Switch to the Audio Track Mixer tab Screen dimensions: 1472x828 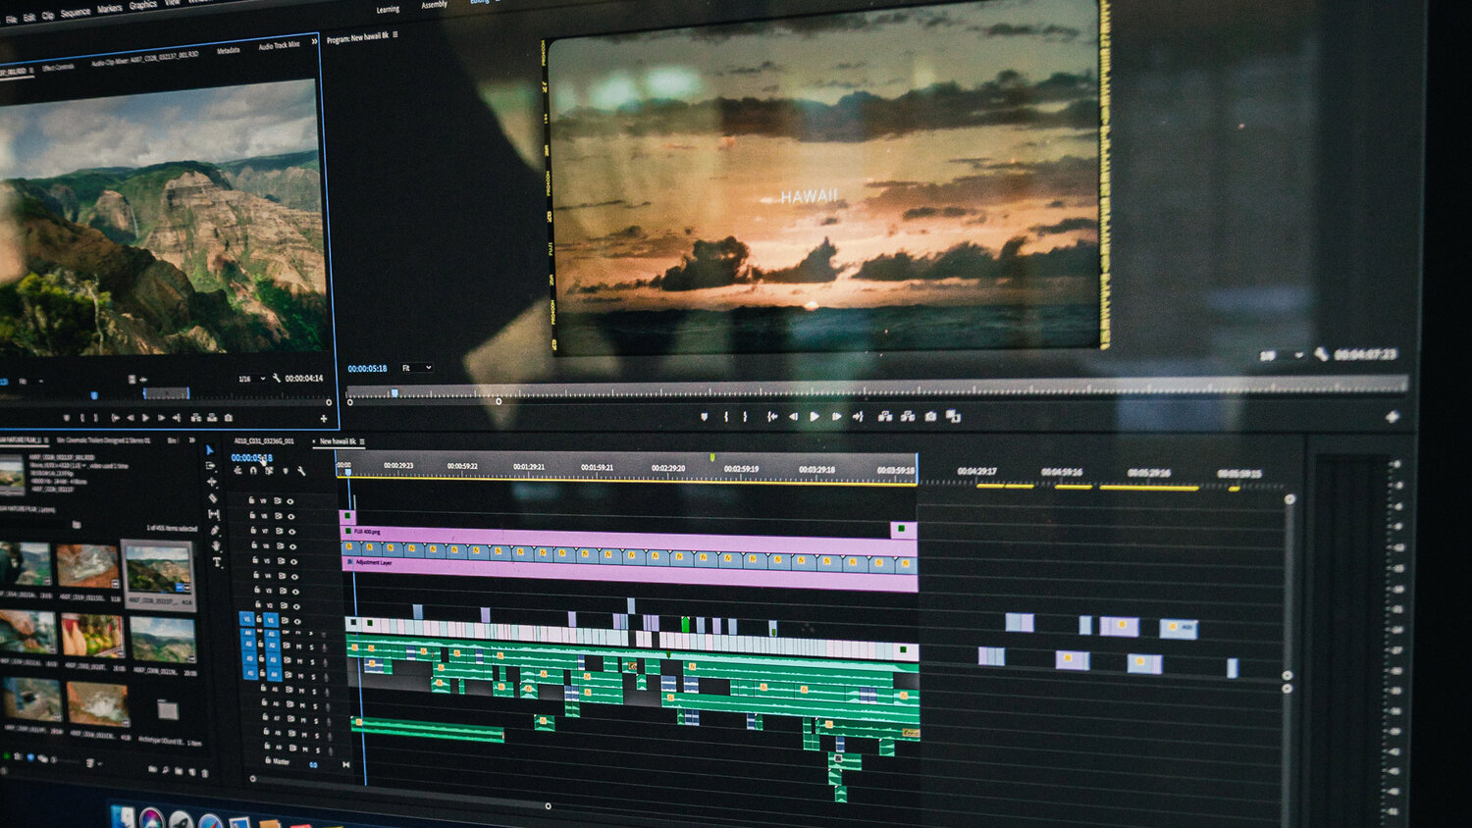point(279,46)
